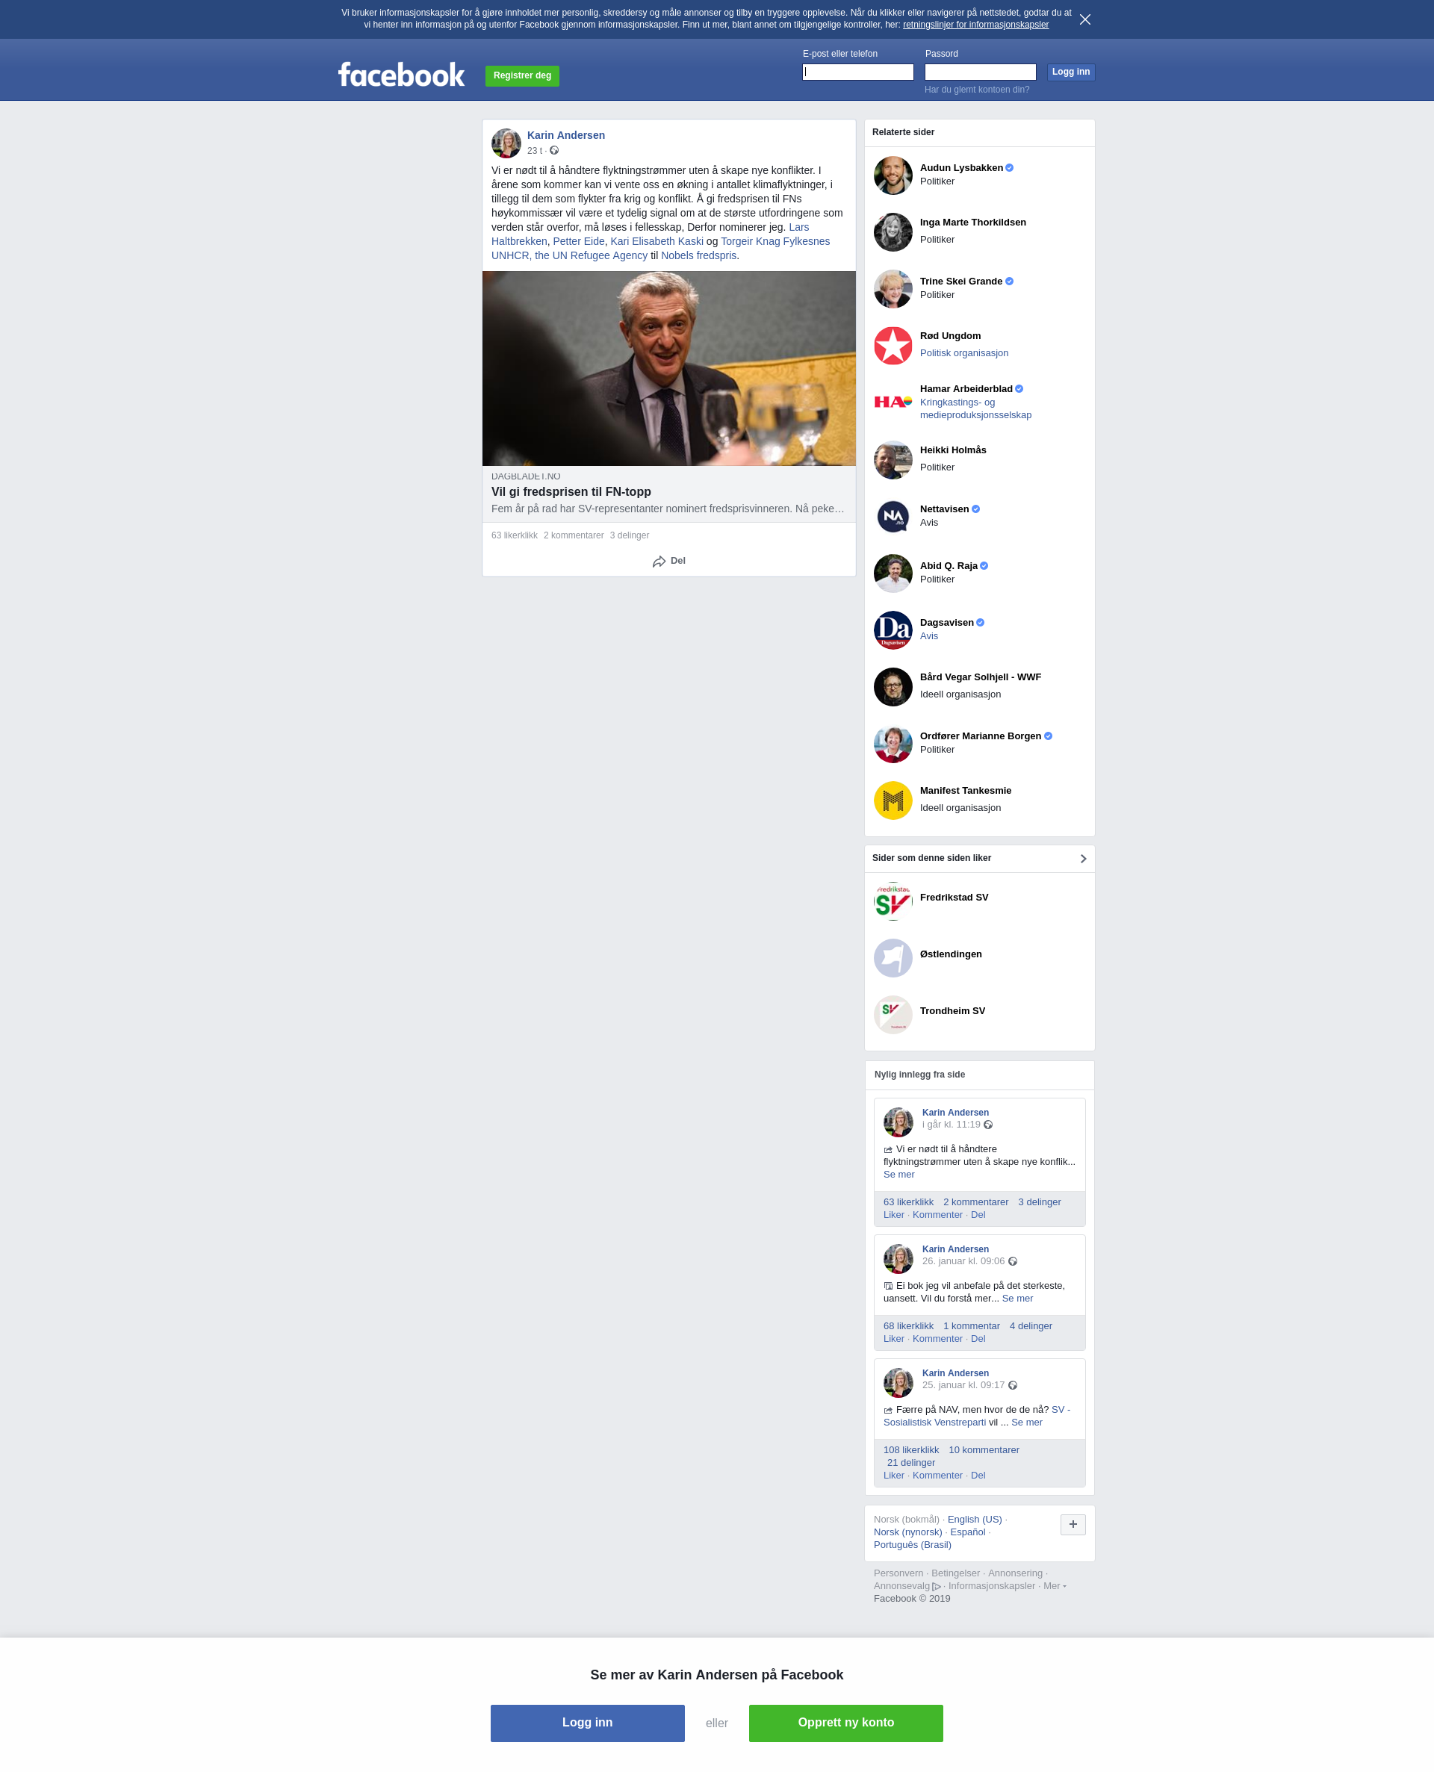
Task: Click the share arrow Del icon
Action: (x=658, y=562)
